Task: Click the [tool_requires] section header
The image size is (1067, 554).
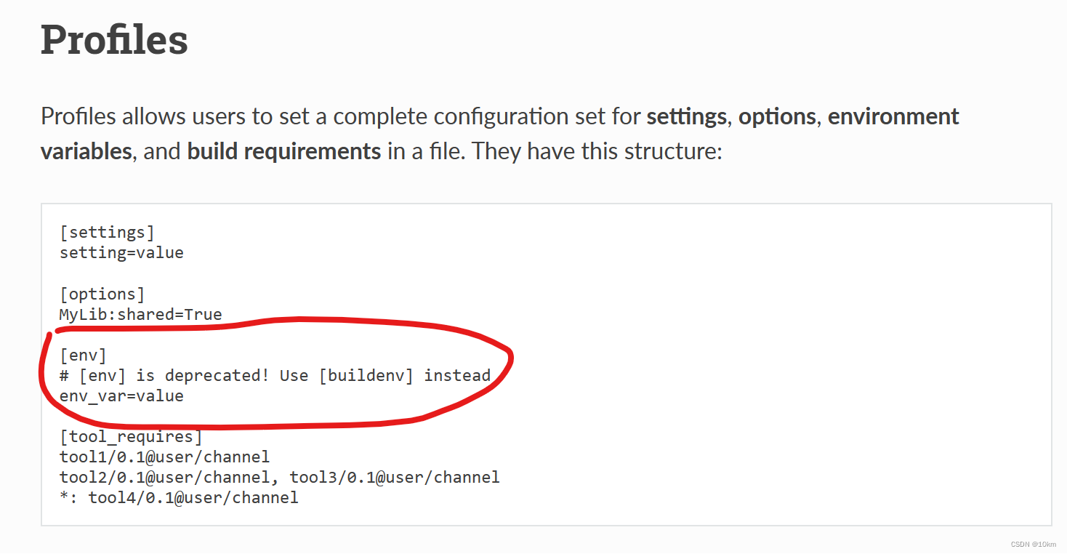Action: click(x=131, y=437)
